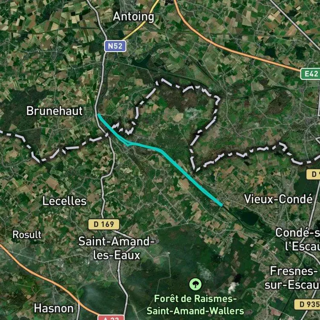Click the Brunehaut town label
This screenshot has width=320, height=320.
pyautogui.click(x=55, y=111)
